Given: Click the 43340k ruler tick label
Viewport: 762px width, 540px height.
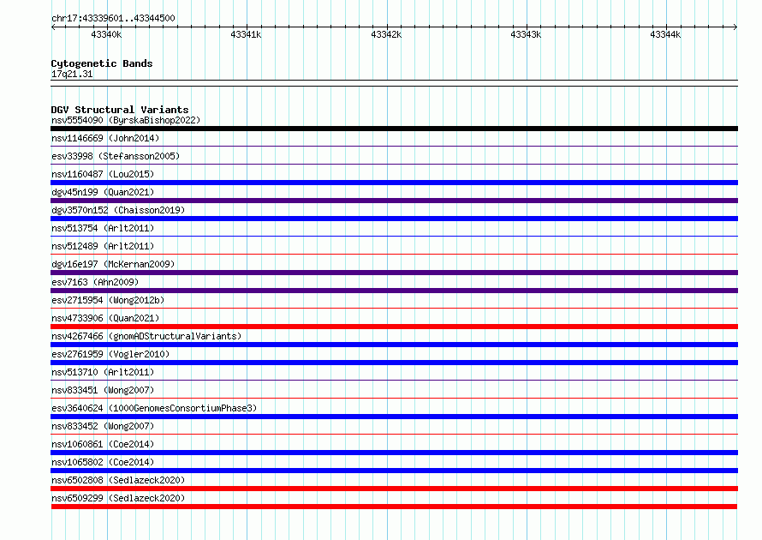Looking at the screenshot, I should tap(106, 34).
